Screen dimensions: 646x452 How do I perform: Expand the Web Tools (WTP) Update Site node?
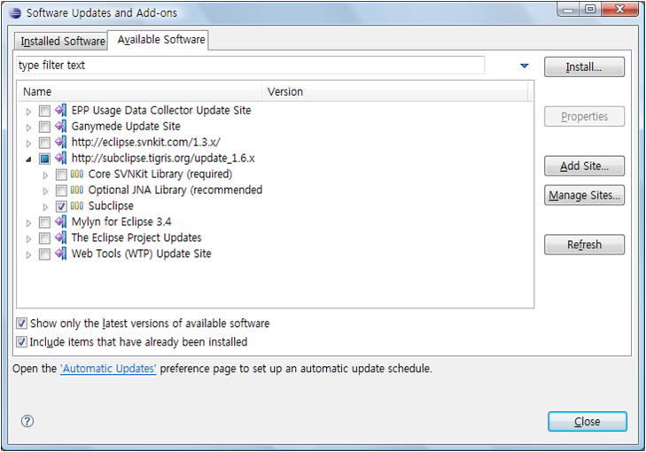[x=28, y=255]
